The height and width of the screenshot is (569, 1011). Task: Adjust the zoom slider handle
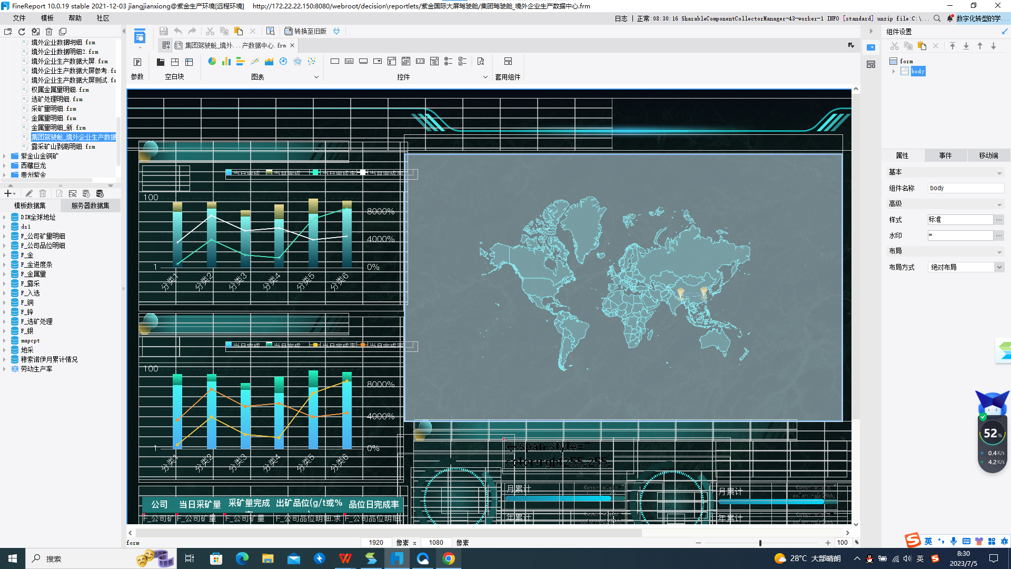(x=760, y=543)
